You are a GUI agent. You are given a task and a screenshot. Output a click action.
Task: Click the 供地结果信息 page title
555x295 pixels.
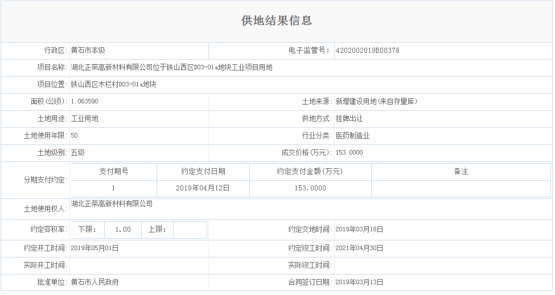click(277, 21)
